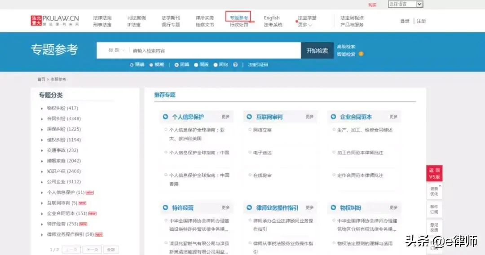Open the 法律法规 nav menu
The width and height of the screenshot is (485, 255).
coord(102,18)
